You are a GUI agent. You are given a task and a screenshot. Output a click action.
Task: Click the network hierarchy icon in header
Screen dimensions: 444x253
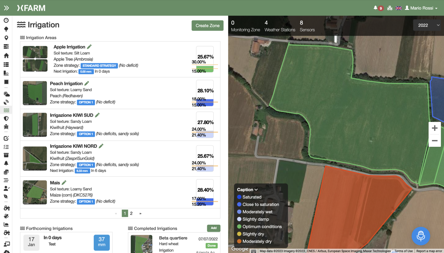390,8
